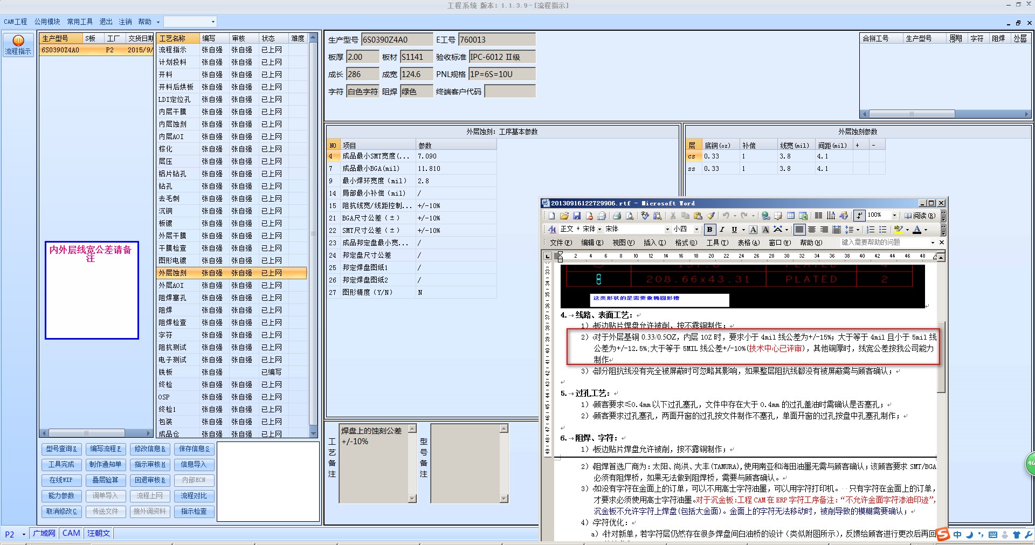Click the 6S0390Z4A0 row in order list
This screenshot has width=1035, height=545.
point(97,50)
